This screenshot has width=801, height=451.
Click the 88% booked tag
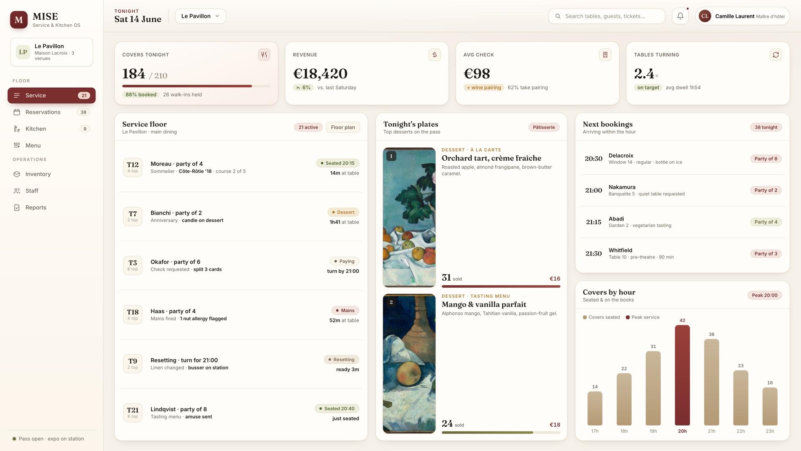point(141,95)
